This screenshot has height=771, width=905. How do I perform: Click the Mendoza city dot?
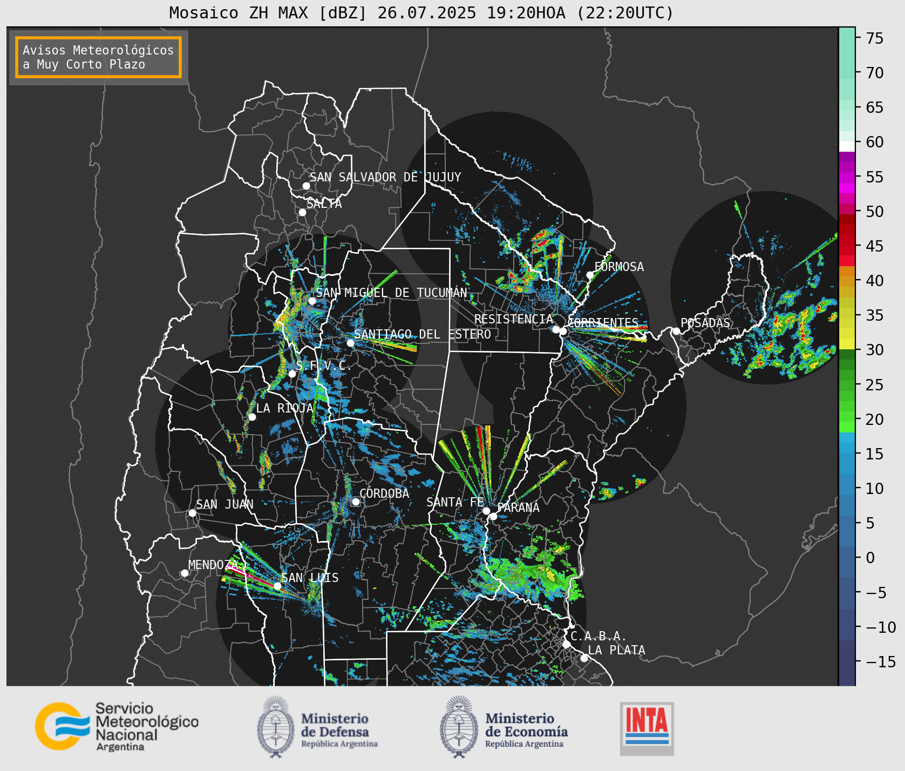(185, 573)
